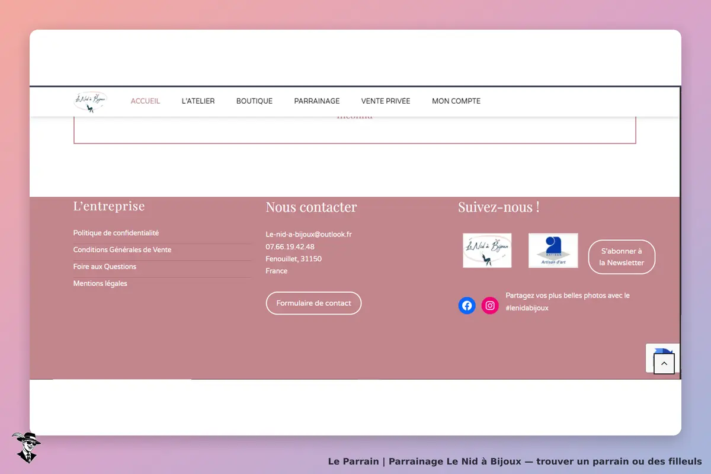The width and height of the screenshot is (711, 474).
Task: Open the VENTE PRIVÉE menu item
Action: click(x=386, y=101)
